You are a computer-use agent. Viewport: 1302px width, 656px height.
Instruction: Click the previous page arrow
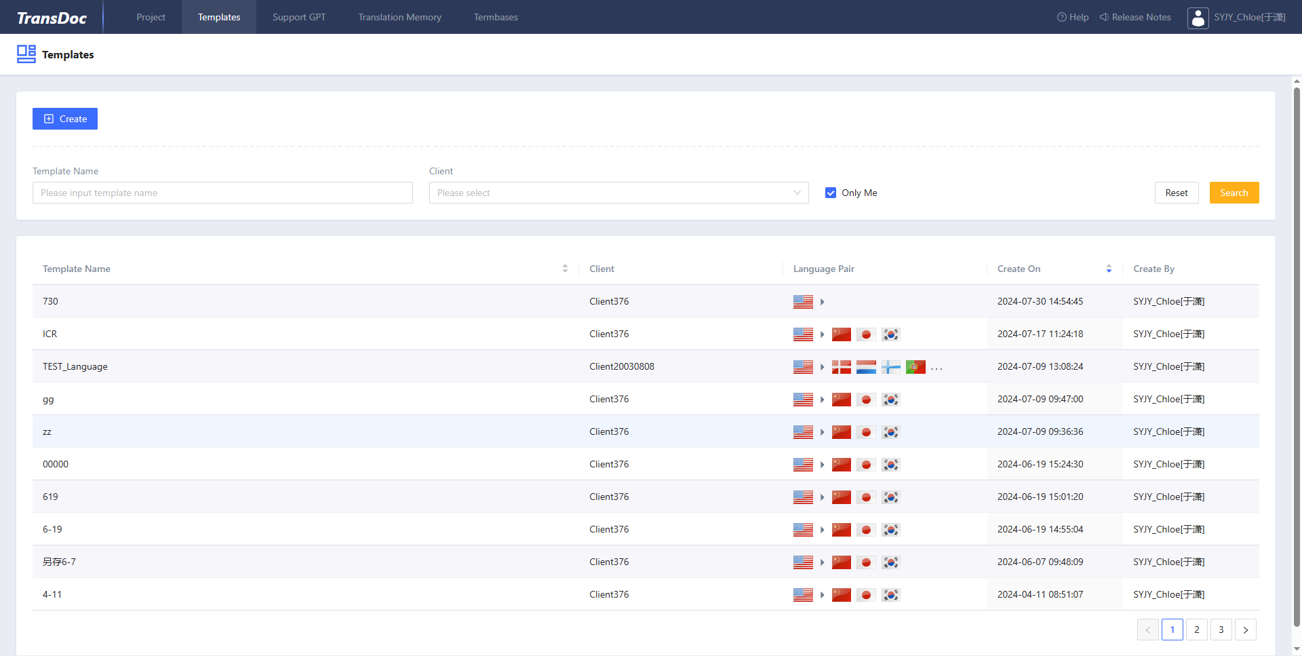tap(1148, 630)
